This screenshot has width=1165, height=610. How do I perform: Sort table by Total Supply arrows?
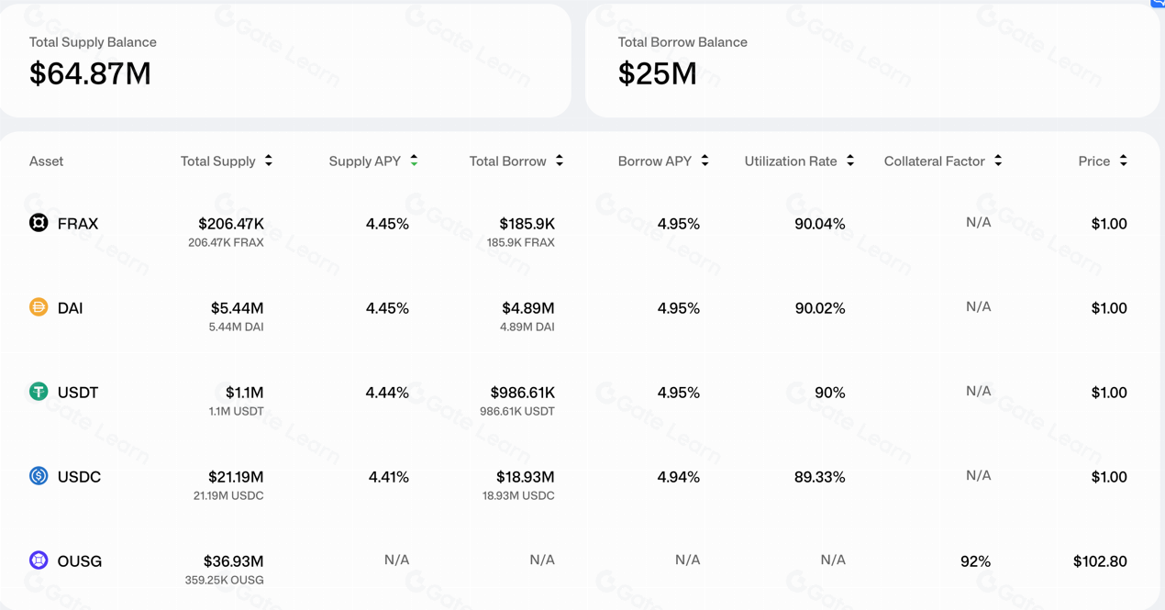pyautogui.click(x=269, y=161)
